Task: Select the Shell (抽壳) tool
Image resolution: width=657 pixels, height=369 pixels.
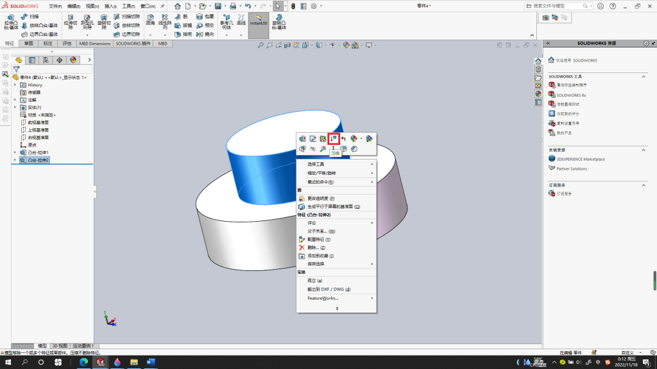Action: 183,35
